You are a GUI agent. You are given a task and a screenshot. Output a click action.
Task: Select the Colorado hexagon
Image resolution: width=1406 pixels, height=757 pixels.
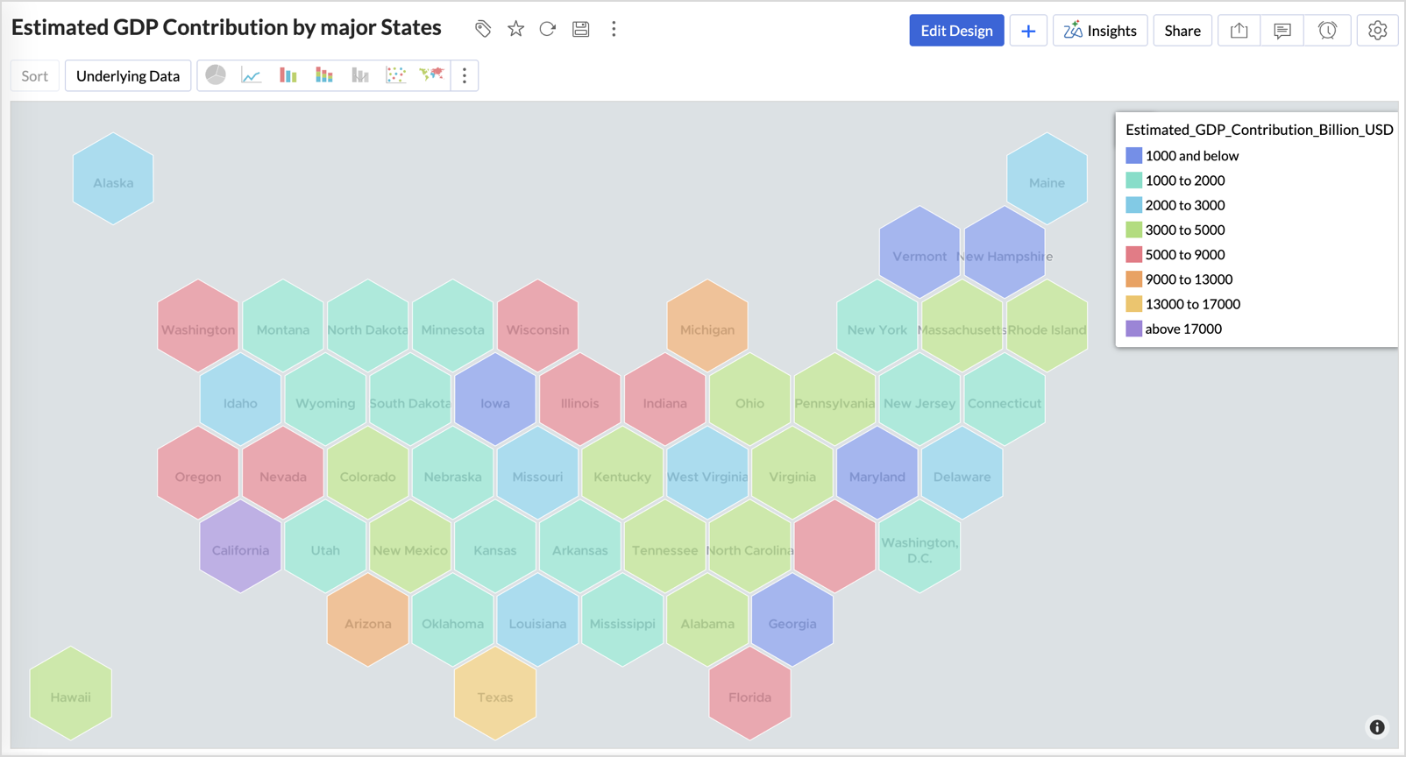tap(368, 473)
